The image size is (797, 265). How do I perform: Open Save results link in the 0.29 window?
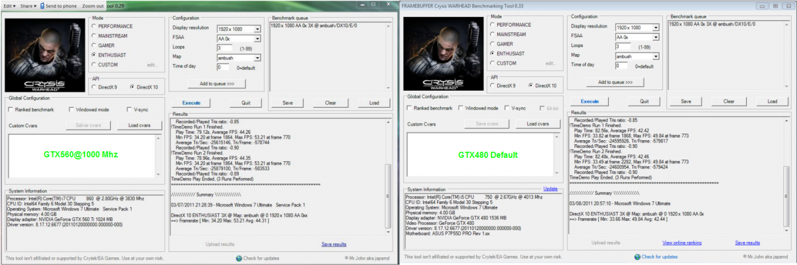point(334,244)
